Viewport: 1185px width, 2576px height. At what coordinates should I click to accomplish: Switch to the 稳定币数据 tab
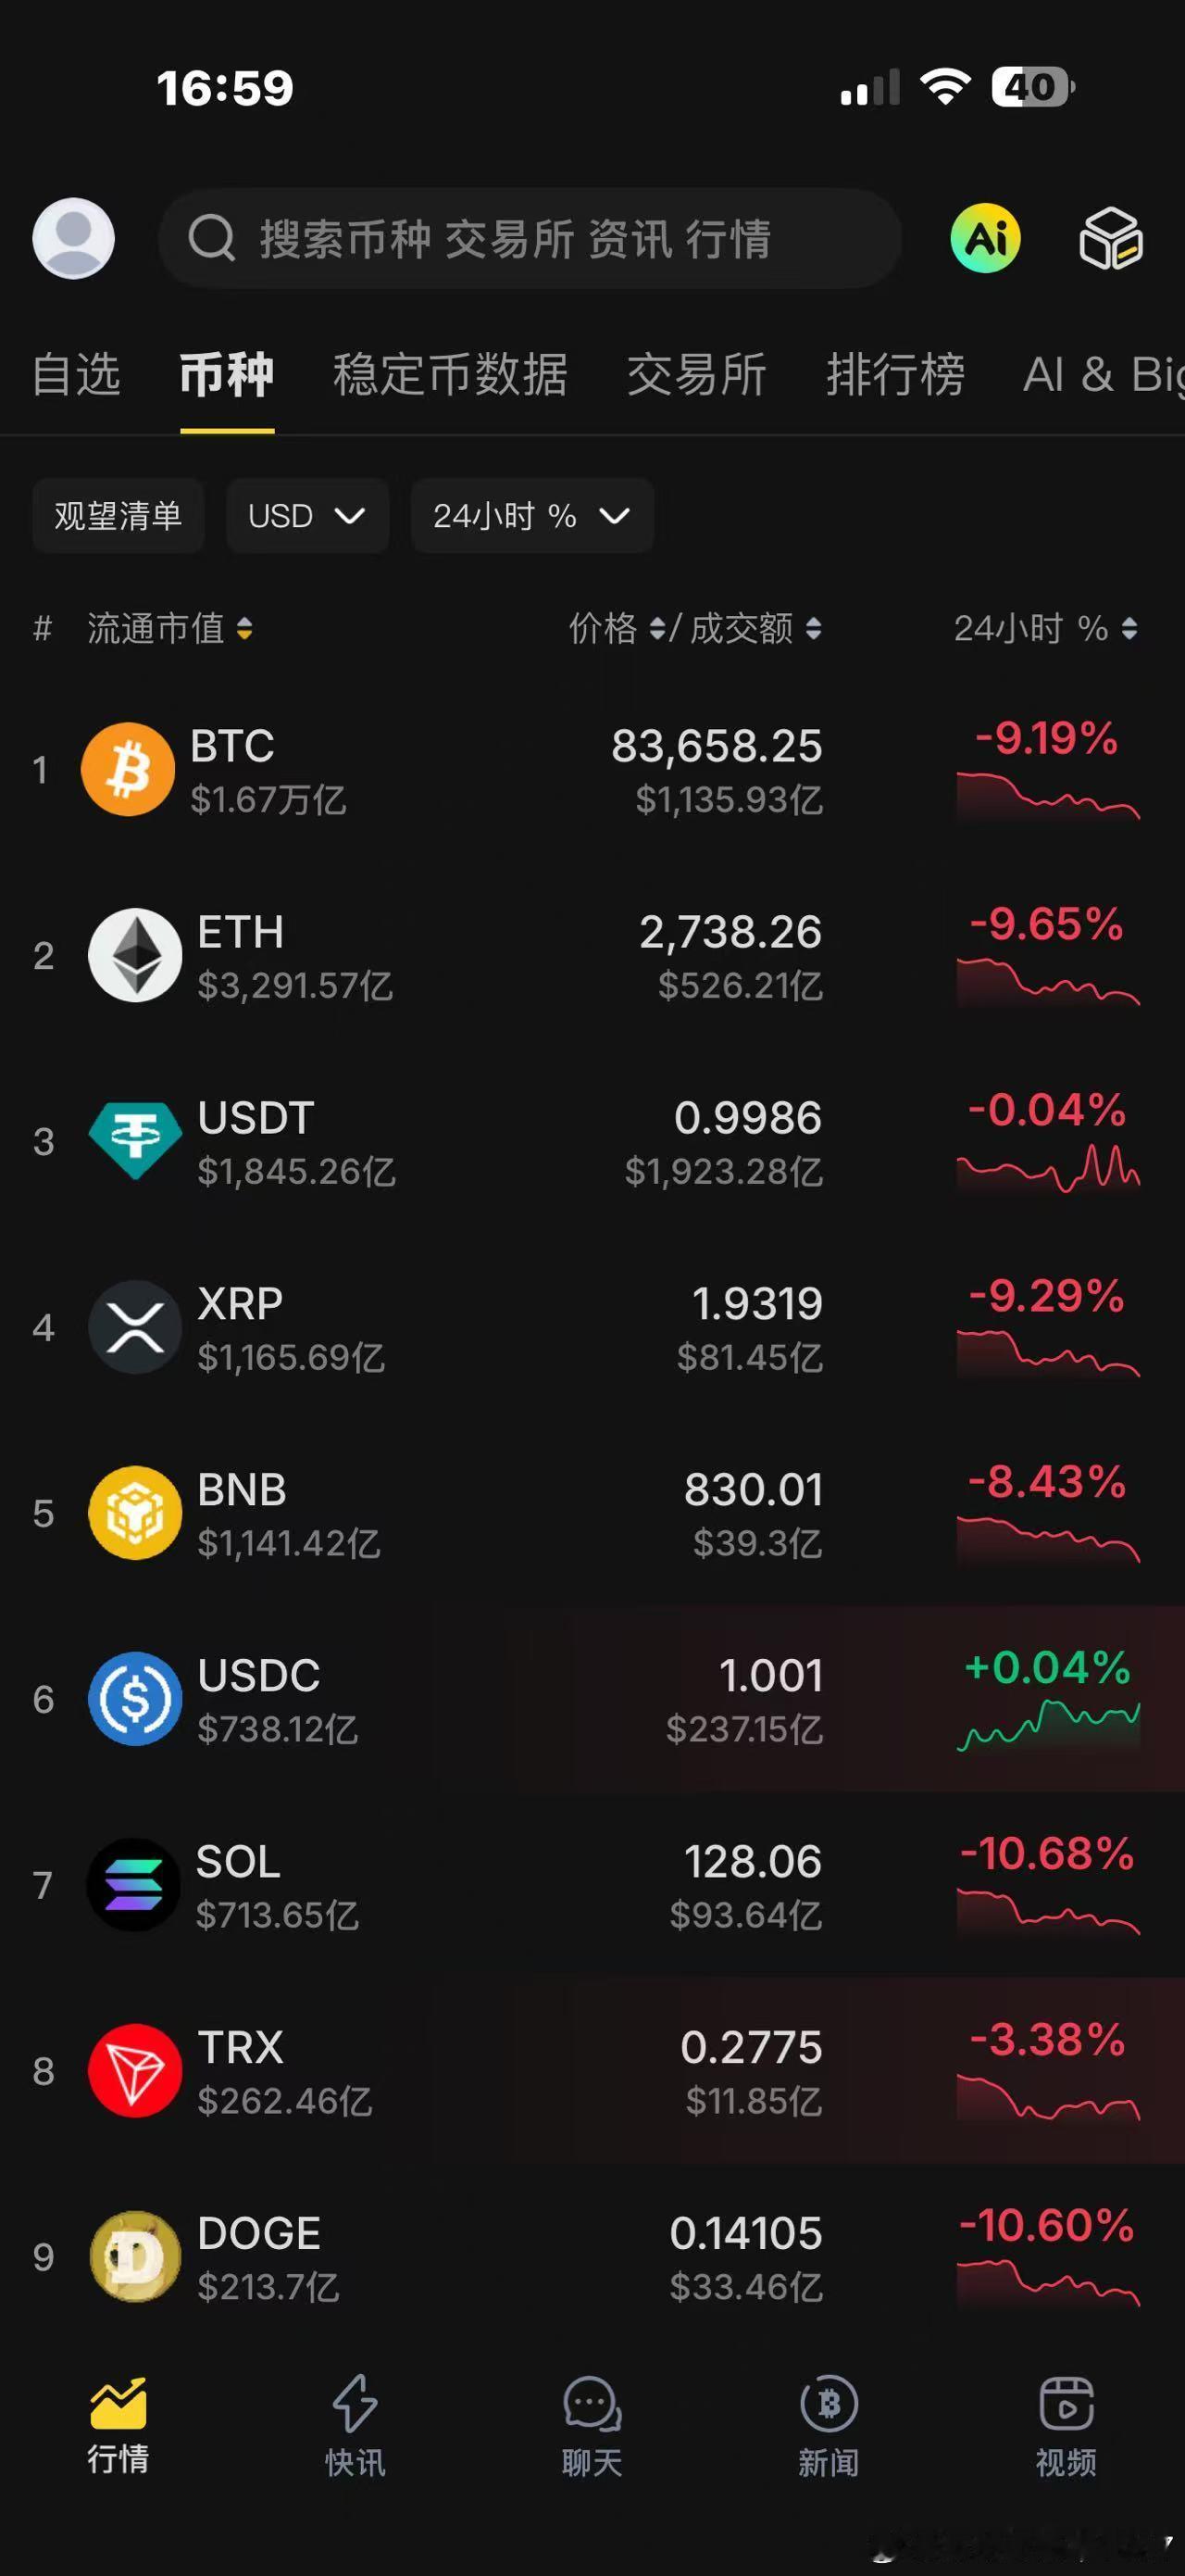[450, 375]
